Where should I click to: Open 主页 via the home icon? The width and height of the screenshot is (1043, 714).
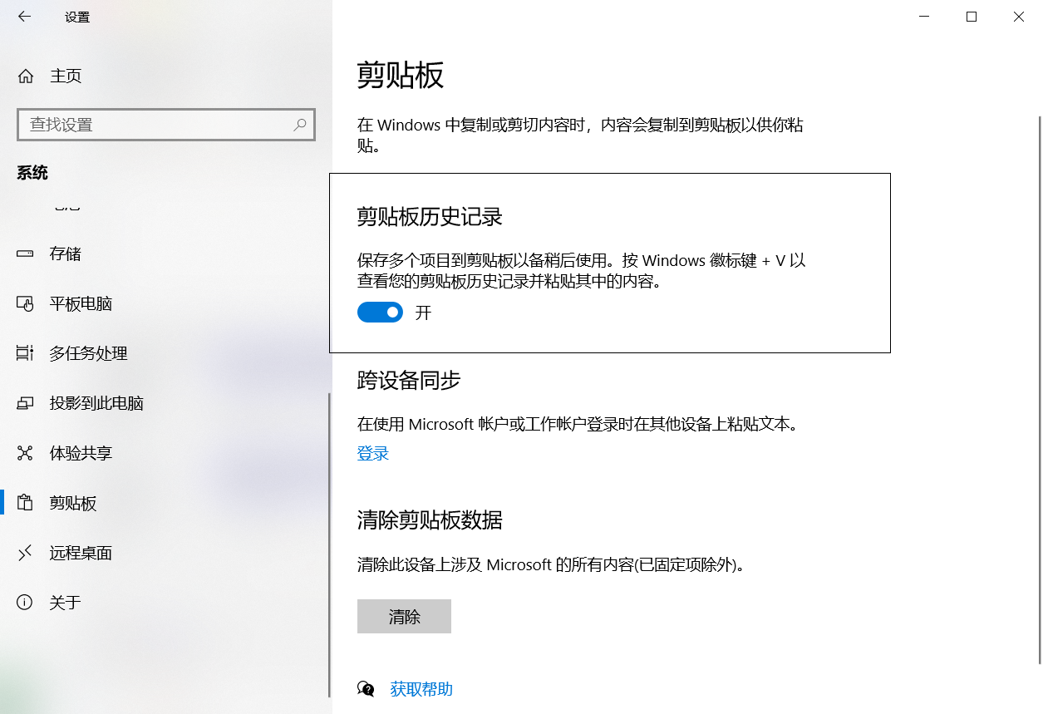click(25, 76)
